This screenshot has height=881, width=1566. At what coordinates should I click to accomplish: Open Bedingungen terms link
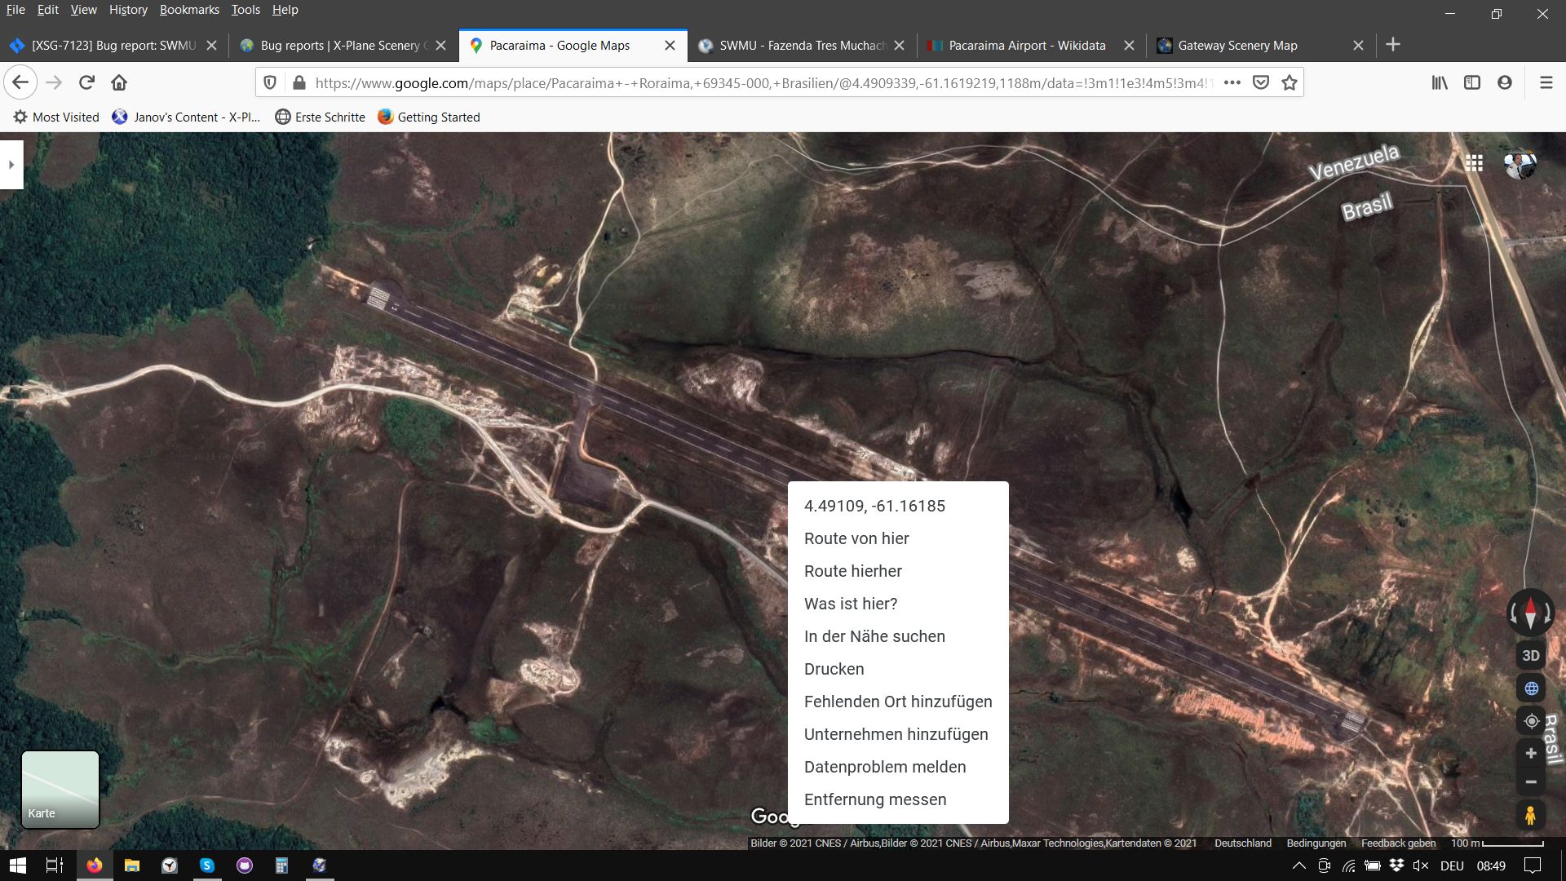(1316, 843)
